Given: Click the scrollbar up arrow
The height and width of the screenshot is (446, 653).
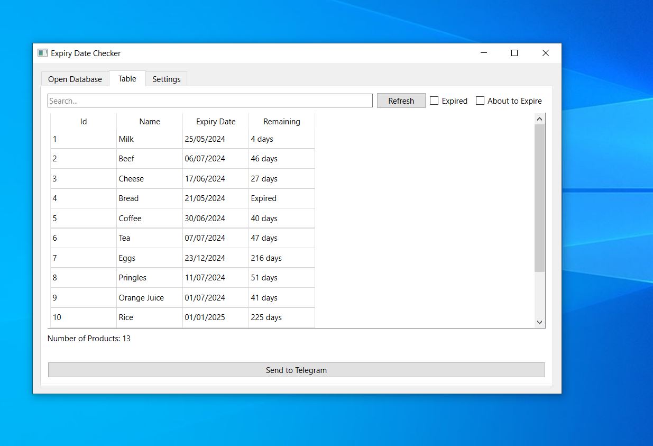Looking at the screenshot, I should tap(539, 119).
